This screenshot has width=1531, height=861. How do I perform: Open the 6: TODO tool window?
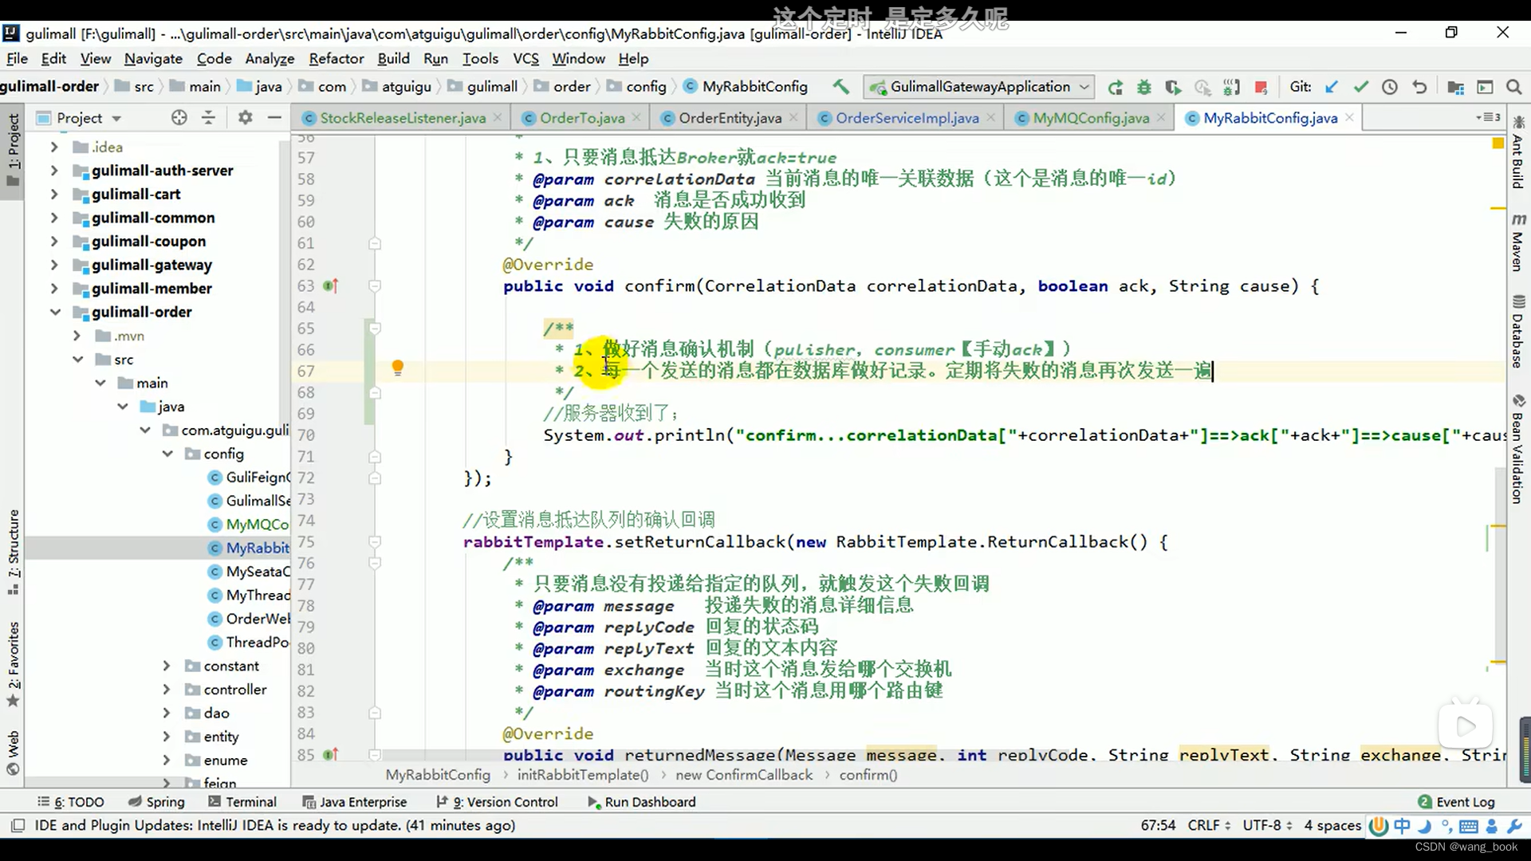click(70, 802)
